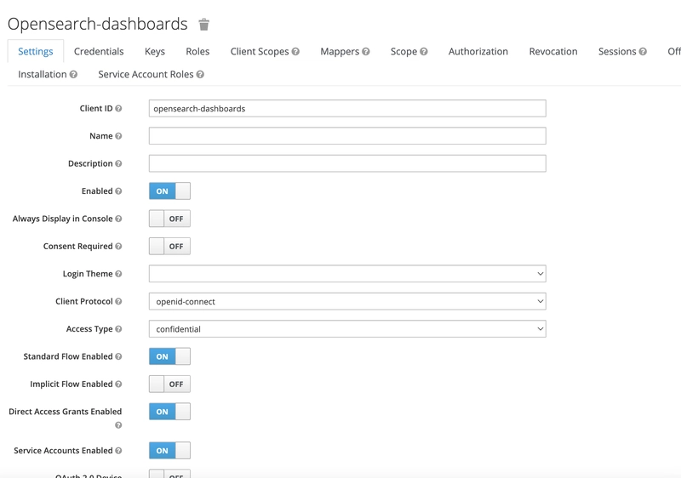The image size is (681, 478).
Task: Show Direct Access Grants help icon
Action: 118,425
